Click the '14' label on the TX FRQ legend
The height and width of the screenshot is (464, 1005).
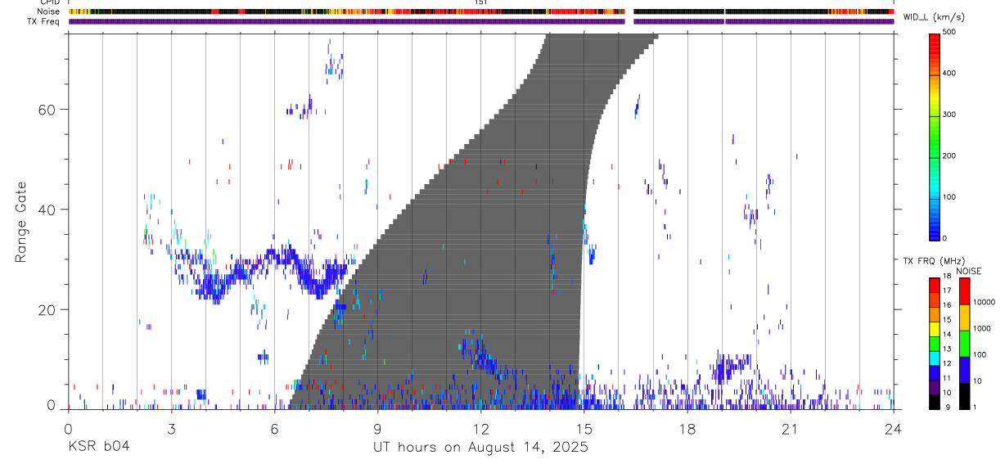click(946, 335)
